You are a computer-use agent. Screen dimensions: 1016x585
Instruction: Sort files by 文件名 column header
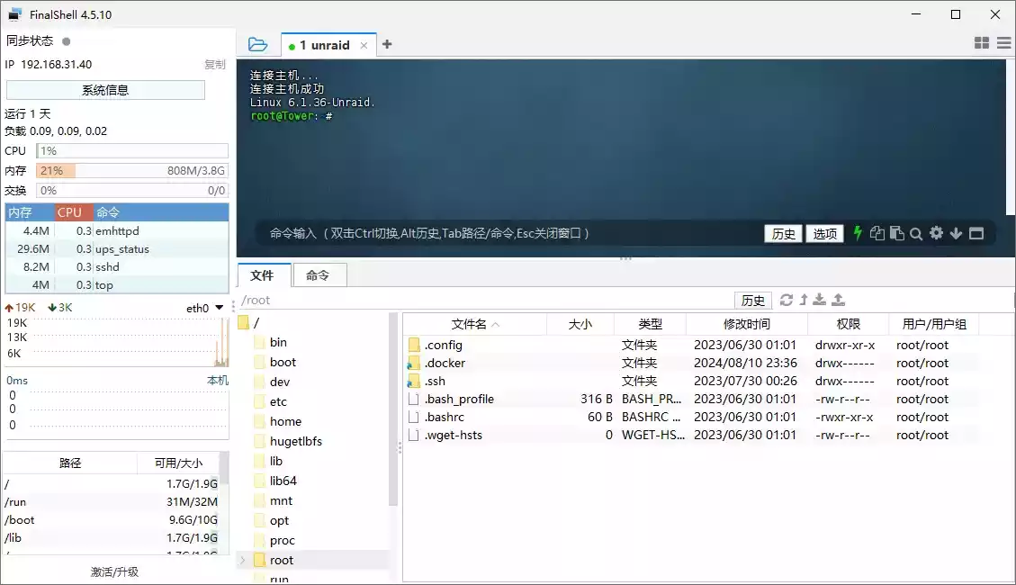coord(475,324)
